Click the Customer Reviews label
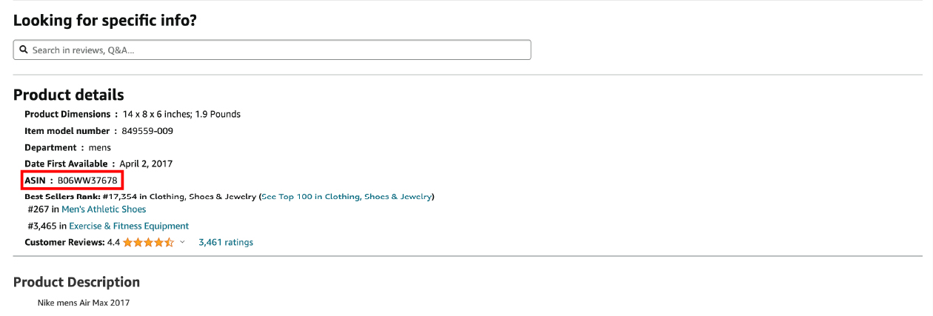 pyautogui.click(x=64, y=242)
